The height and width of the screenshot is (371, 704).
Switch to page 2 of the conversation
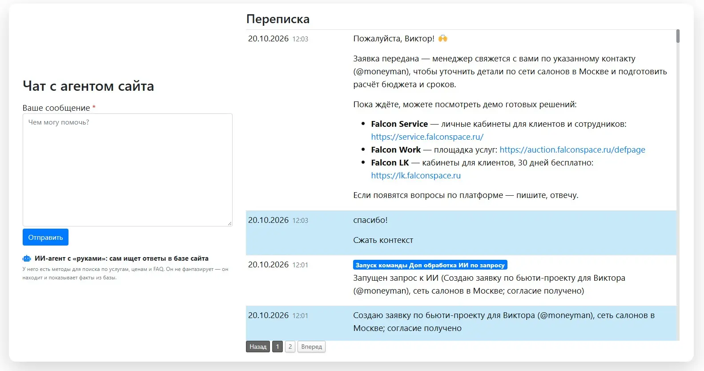[290, 347]
